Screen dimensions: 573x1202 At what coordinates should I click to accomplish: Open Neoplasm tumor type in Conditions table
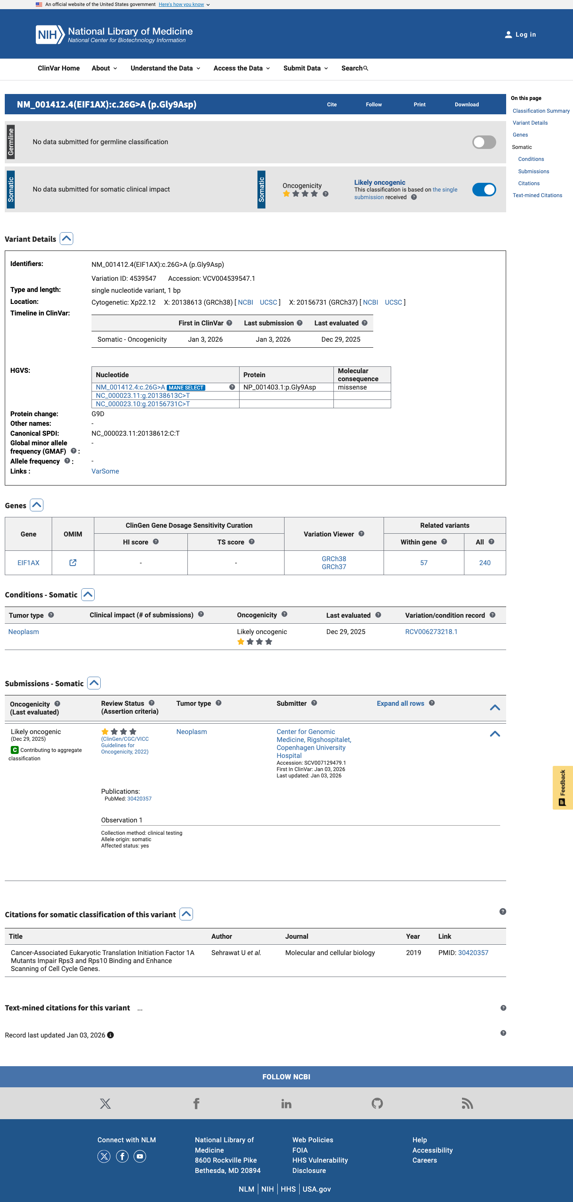click(23, 632)
